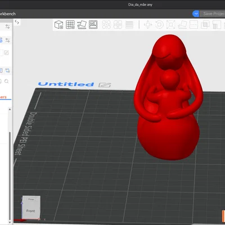Open the Variable layer height tool
The width and height of the screenshot is (225, 225).
129,25
